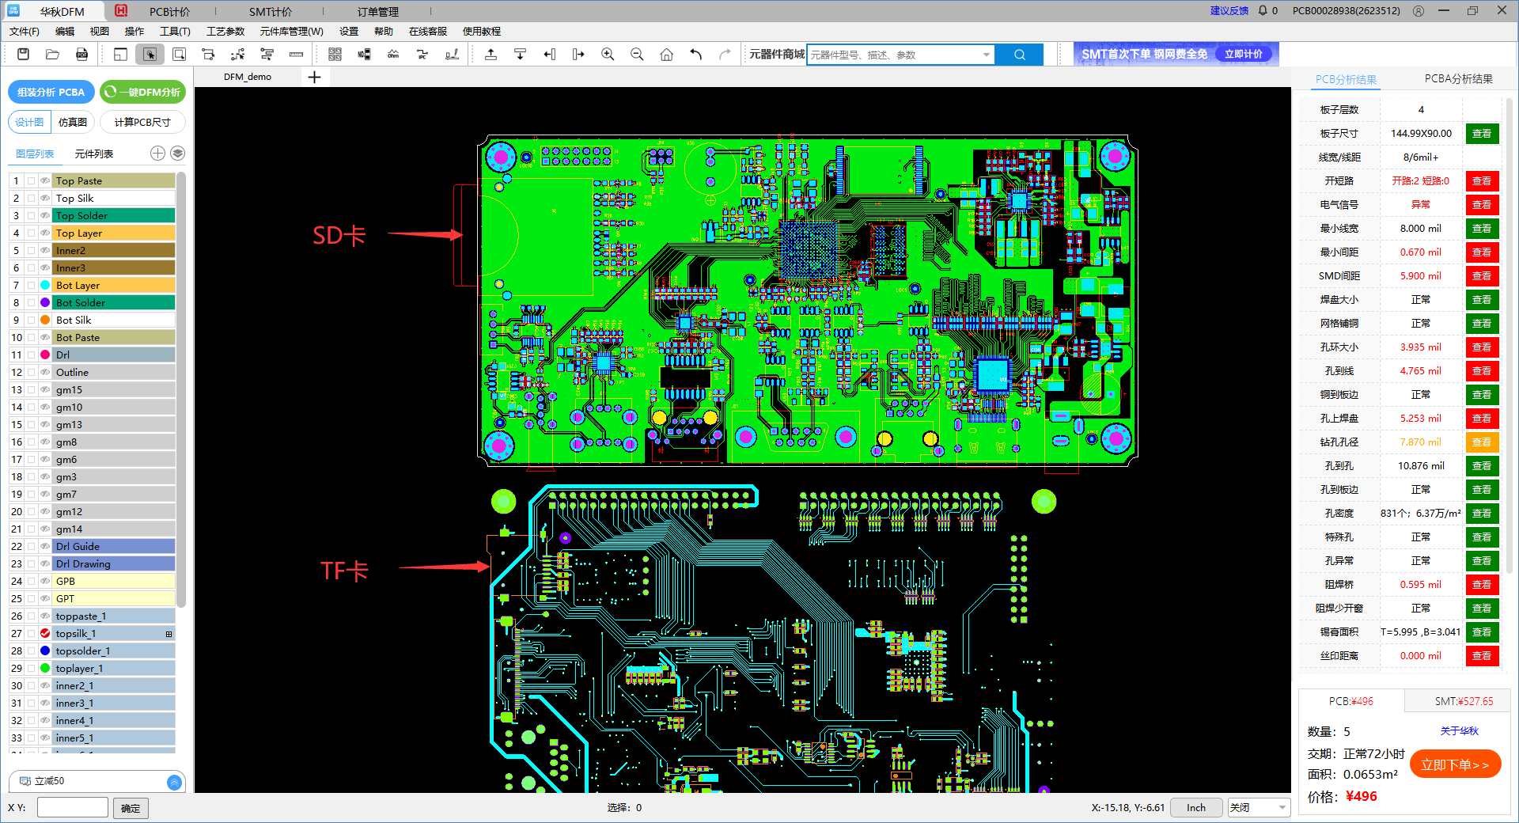Change the Bot Silk orange color swatch
The width and height of the screenshot is (1519, 823).
(45, 320)
